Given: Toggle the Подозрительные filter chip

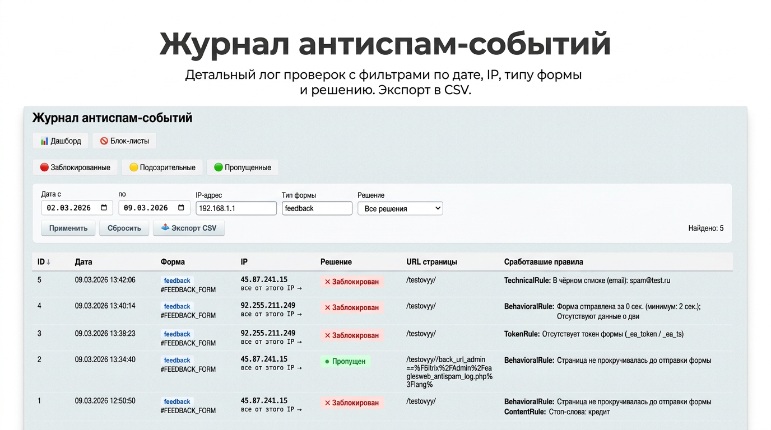Looking at the screenshot, I should (162, 167).
